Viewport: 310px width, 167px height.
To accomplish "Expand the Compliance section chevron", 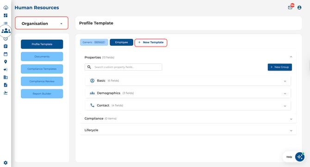I will [x=291, y=119].
